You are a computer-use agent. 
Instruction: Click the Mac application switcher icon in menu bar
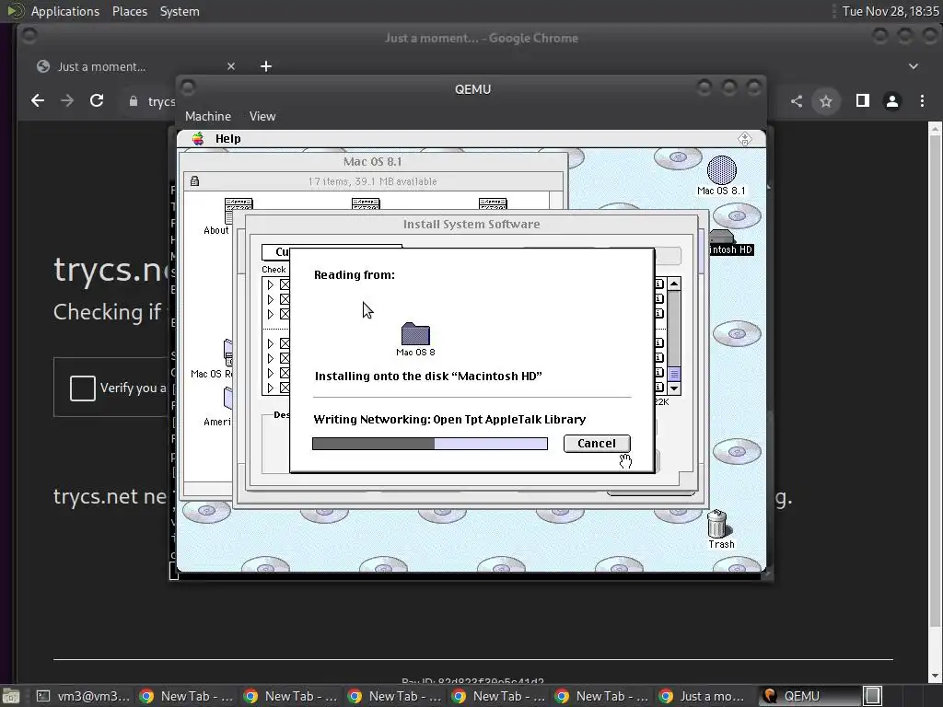point(744,139)
